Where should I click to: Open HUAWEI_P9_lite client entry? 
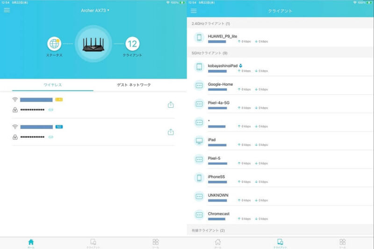pos(280,37)
